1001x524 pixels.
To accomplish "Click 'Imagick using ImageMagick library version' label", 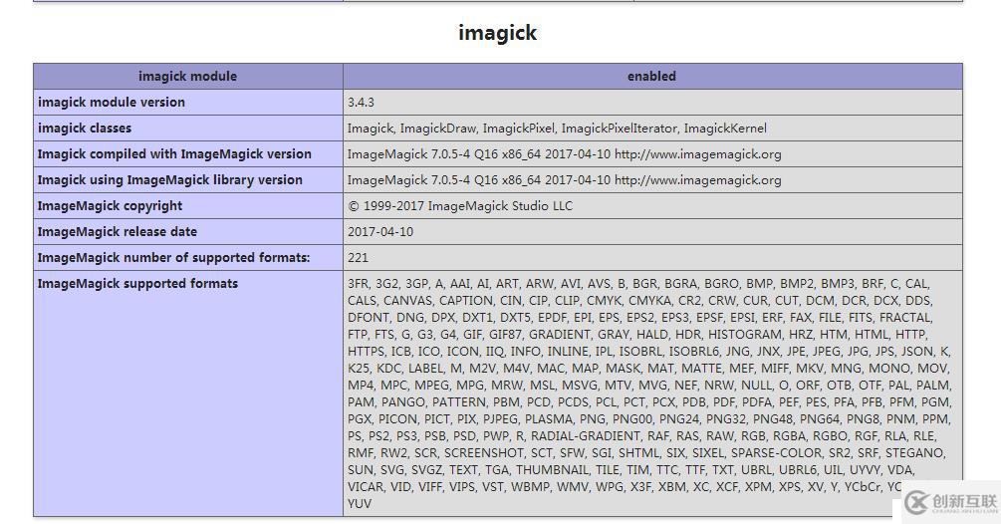I will click(x=169, y=180).
